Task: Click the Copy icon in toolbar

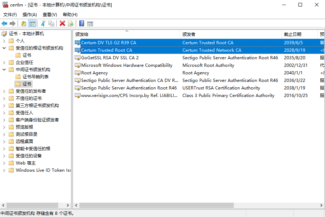Action: click(51, 24)
